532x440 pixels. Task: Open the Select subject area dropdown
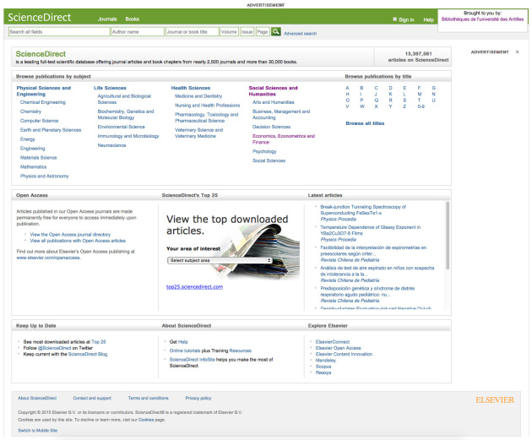tap(220, 261)
